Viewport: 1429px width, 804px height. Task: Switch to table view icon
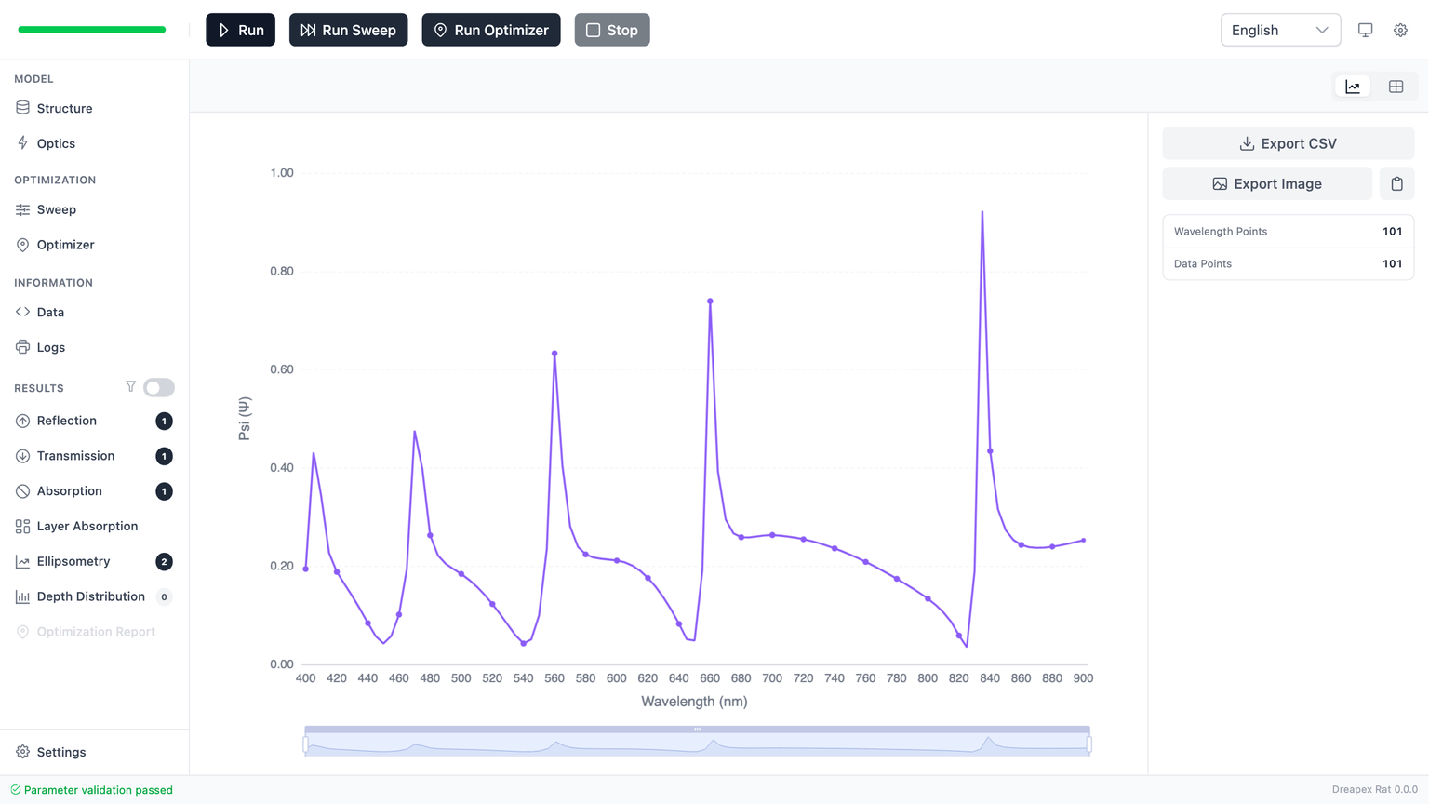pyautogui.click(x=1396, y=87)
